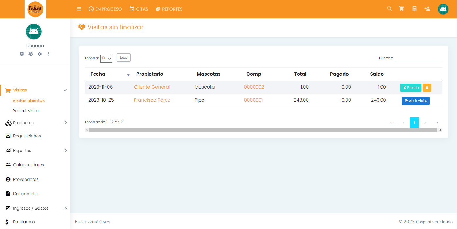Viewport: 457px width, 229px height.
Task: Click the orange lock icon button
Action: coord(427,88)
